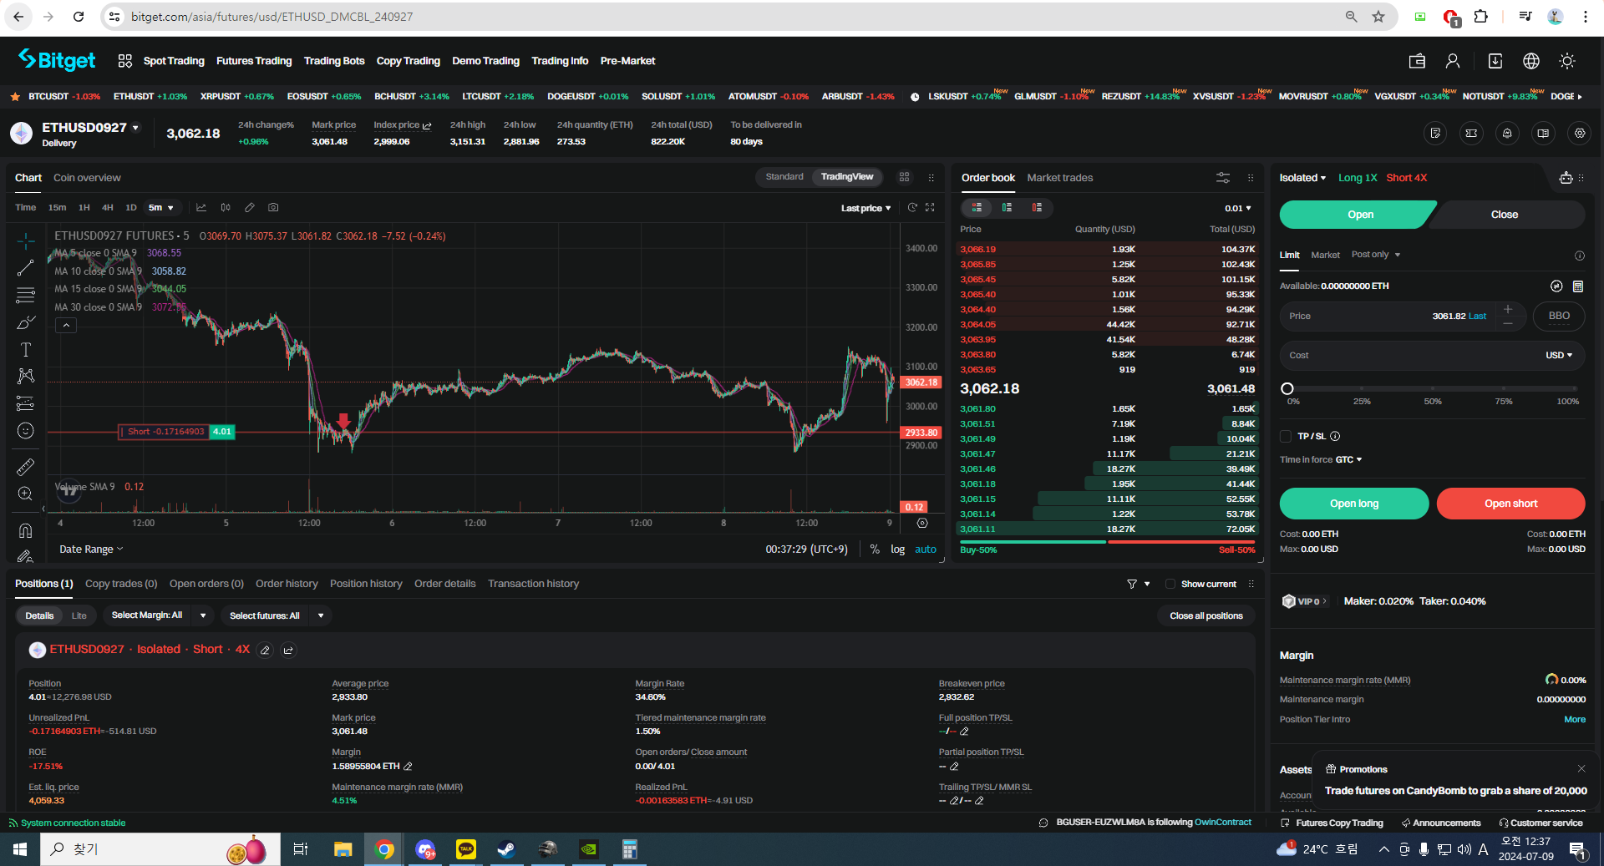Click the BBO button
The image size is (1604, 866).
point(1559,316)
